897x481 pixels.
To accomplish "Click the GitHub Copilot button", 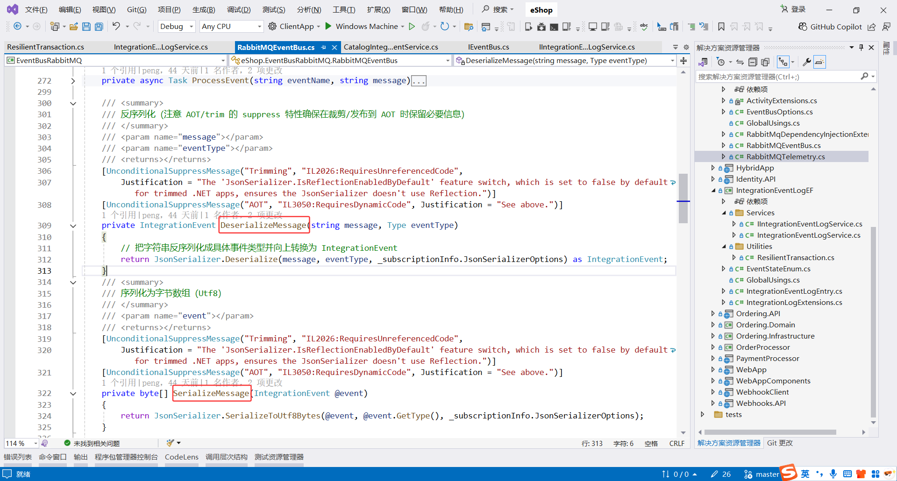I will pos(830,27).
